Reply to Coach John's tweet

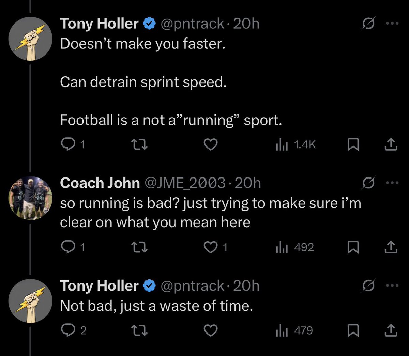tap(72, 247)
